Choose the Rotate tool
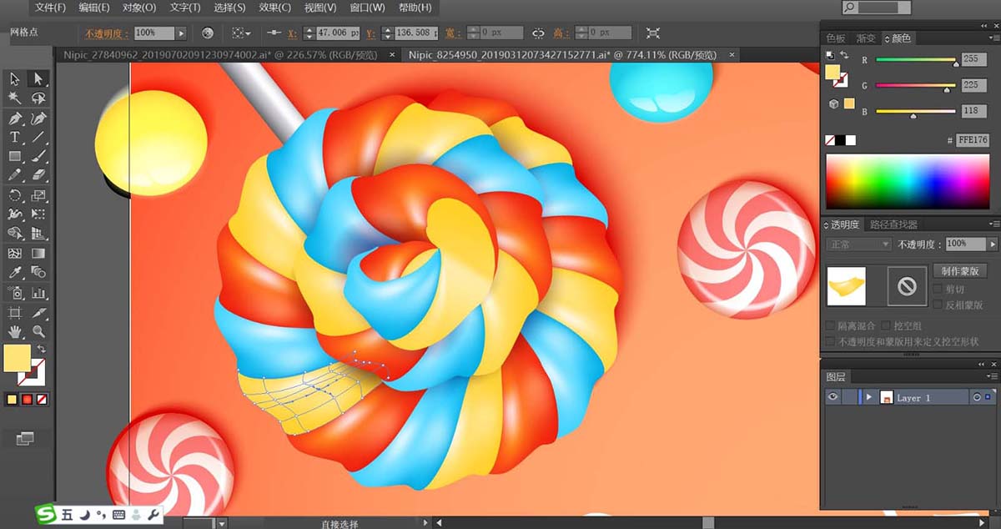The width and height of the screenshot is (1001, 529). [x=15, y=195]
